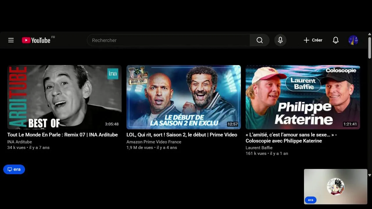The width and height of the screenshot is (372, 209).
Task: Open title Tout Le Monde En Parle : Remix 07
Action: [62, 135]
